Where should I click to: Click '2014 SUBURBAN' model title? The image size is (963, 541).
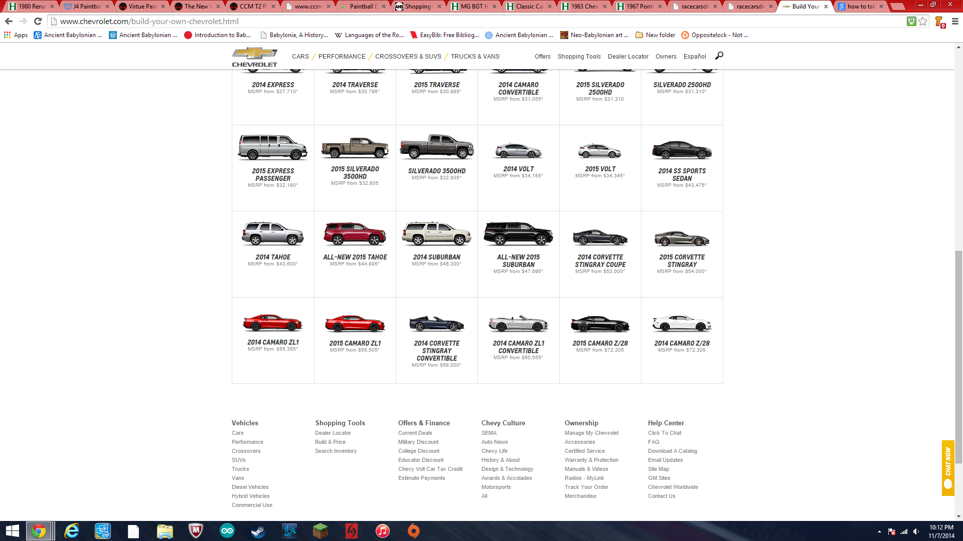[x=436, y=257]
